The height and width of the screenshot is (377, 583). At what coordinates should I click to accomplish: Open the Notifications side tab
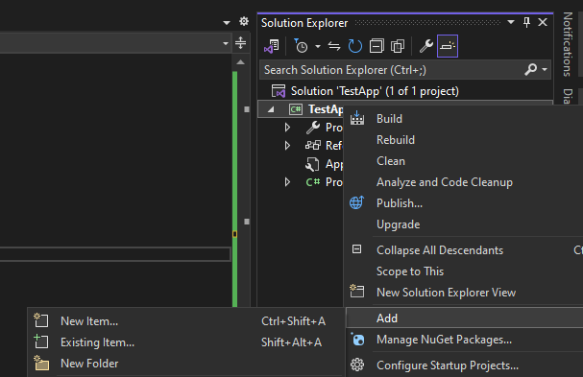coord(568,44)
